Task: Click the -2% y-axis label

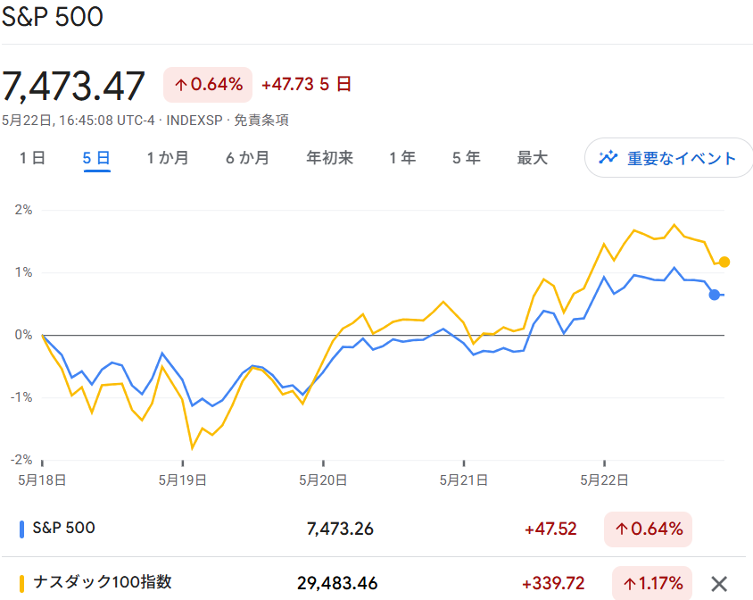Action: (21, 460)
